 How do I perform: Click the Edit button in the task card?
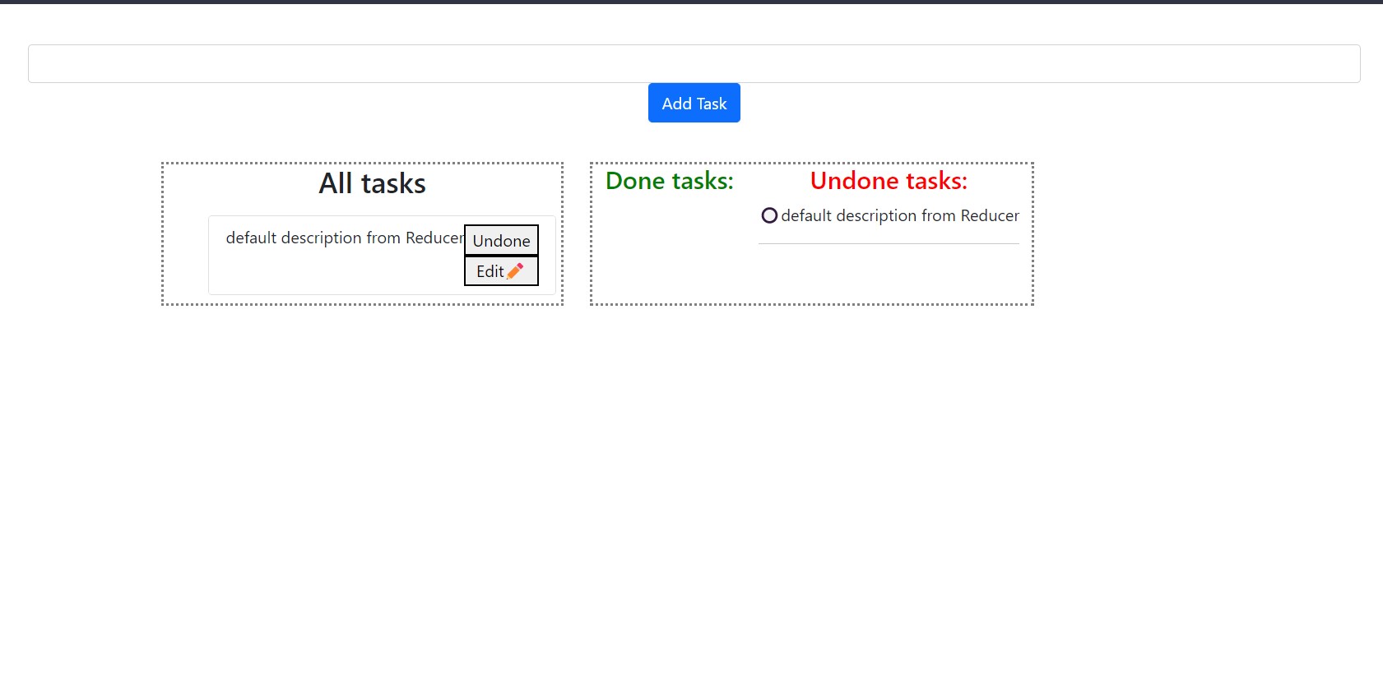[491, 271]
